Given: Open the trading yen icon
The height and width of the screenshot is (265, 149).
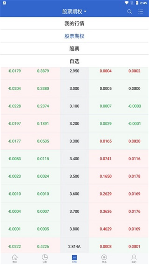Looking at the screenshot, I should pyautogui.click(x=104, y=258).
